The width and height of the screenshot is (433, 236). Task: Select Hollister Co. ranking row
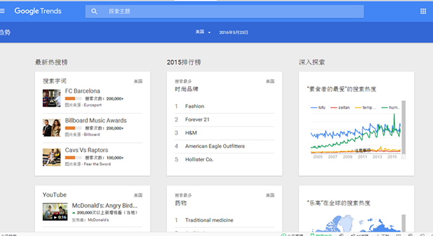tap(225, 159)
